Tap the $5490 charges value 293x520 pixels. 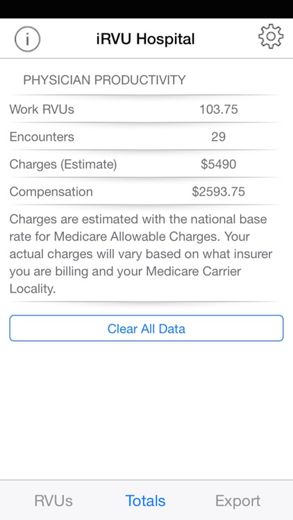[218, 164]
